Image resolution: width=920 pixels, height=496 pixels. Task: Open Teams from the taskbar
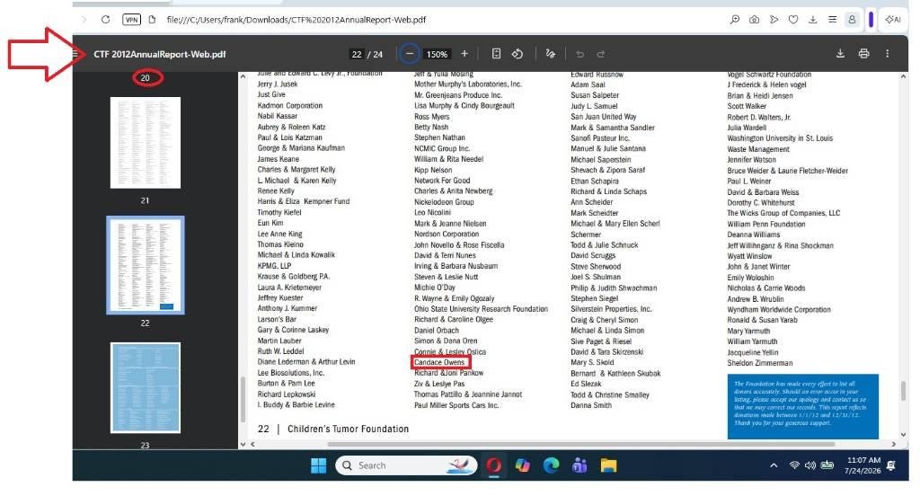[x=579, y=465]
